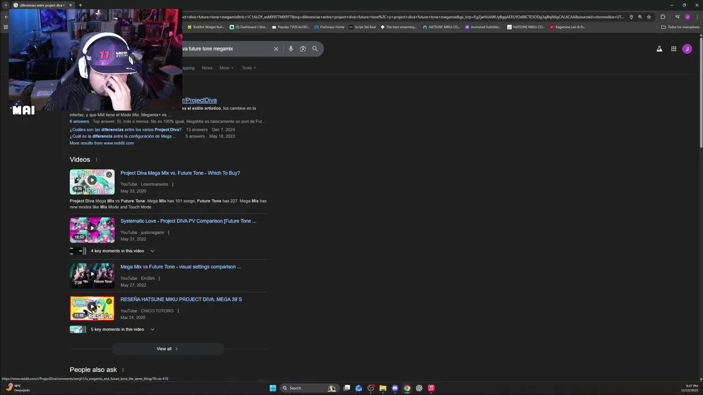Screen dimensions: 703x395
Task: Open the Google apps grid
Action: click(x=673, y=49)
